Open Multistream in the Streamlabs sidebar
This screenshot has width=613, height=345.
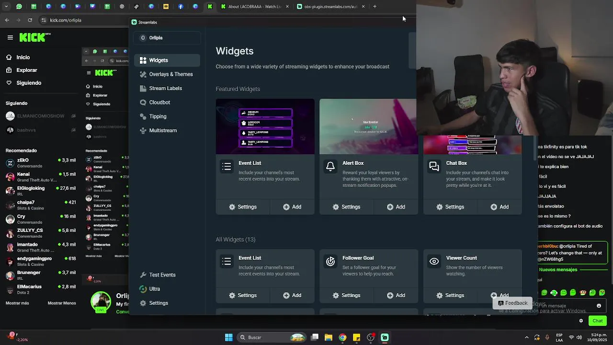(167, 130)
